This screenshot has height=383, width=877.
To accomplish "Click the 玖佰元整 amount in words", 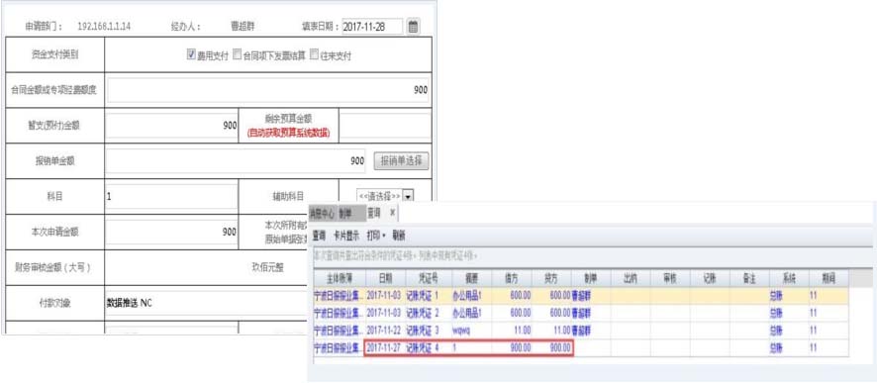I will point(268,267).
